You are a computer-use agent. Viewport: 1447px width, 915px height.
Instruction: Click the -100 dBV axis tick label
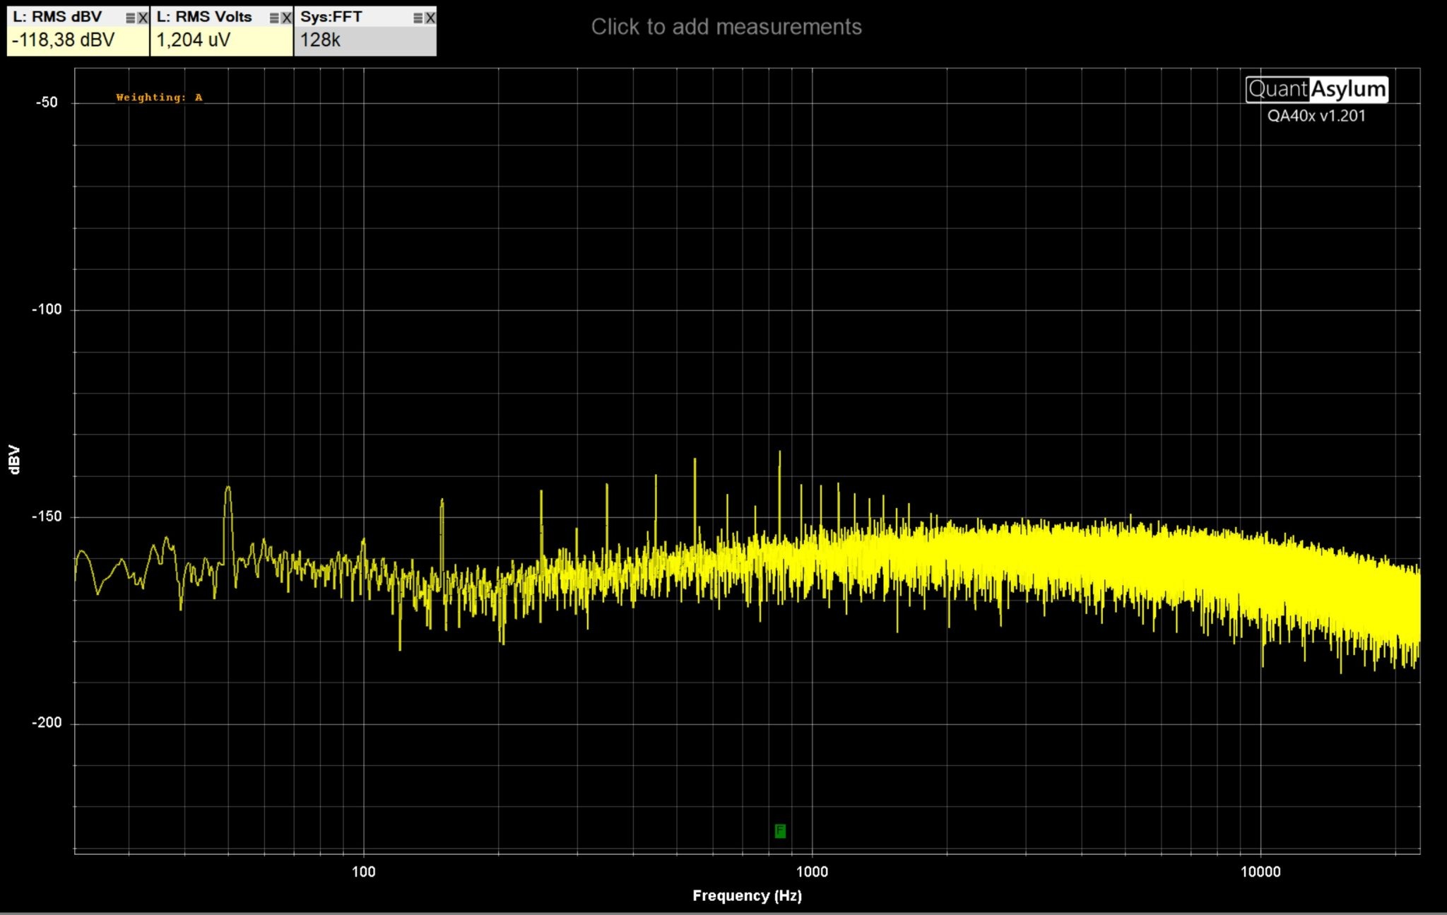[47, 309]
